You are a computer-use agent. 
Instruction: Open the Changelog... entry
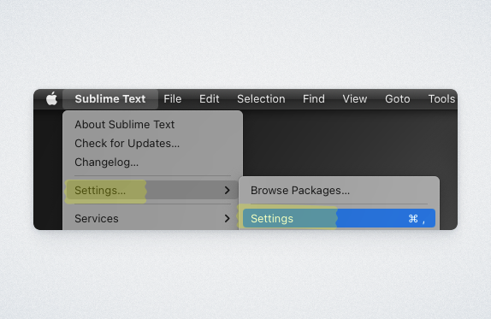click(x=152, y=162)
